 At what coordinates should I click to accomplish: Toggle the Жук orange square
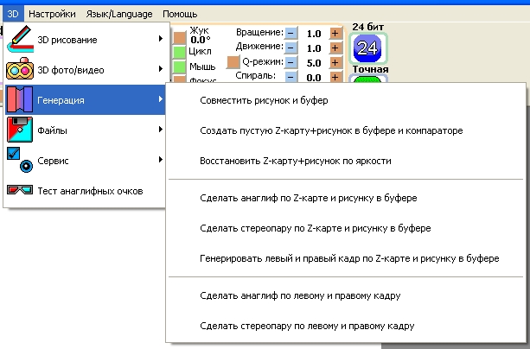(x=180, y=38)
